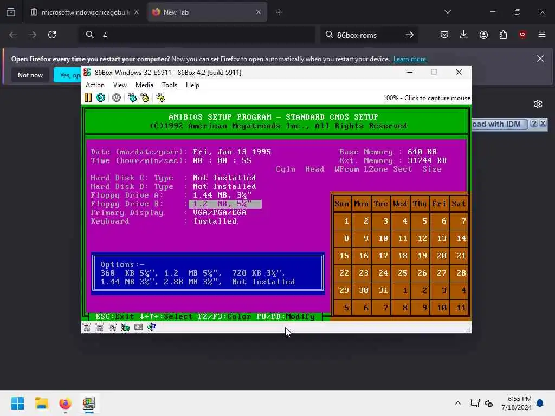Open the clock showing 6:55 PM 7/18/2024

pos(517,403)
